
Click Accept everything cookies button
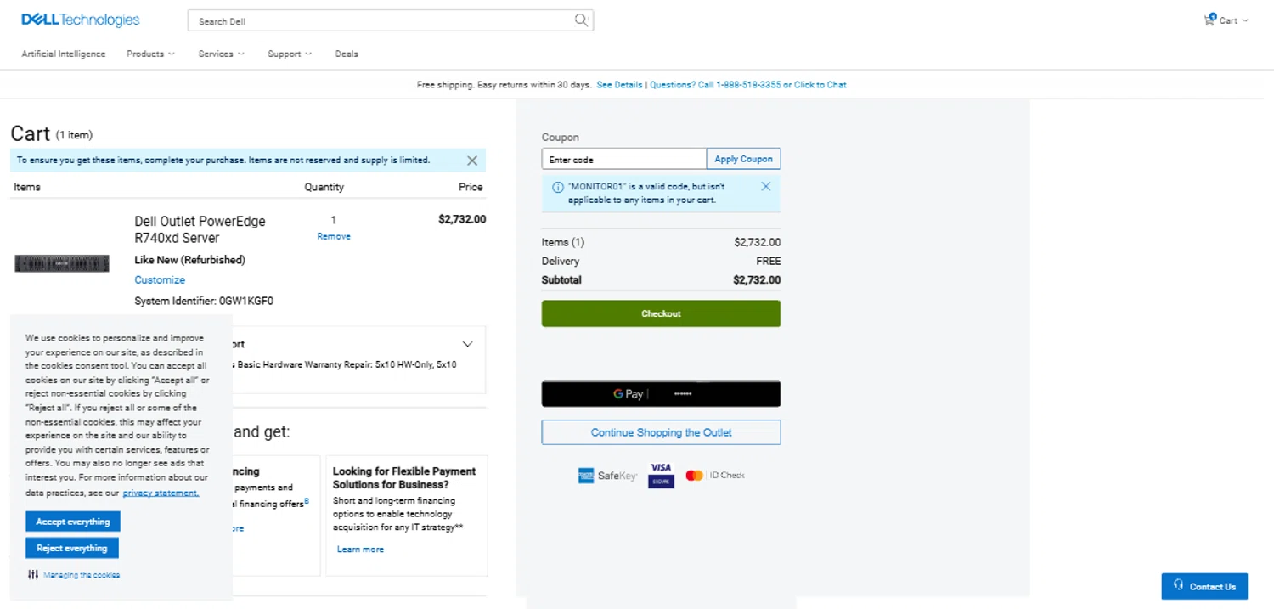(73, 522)
